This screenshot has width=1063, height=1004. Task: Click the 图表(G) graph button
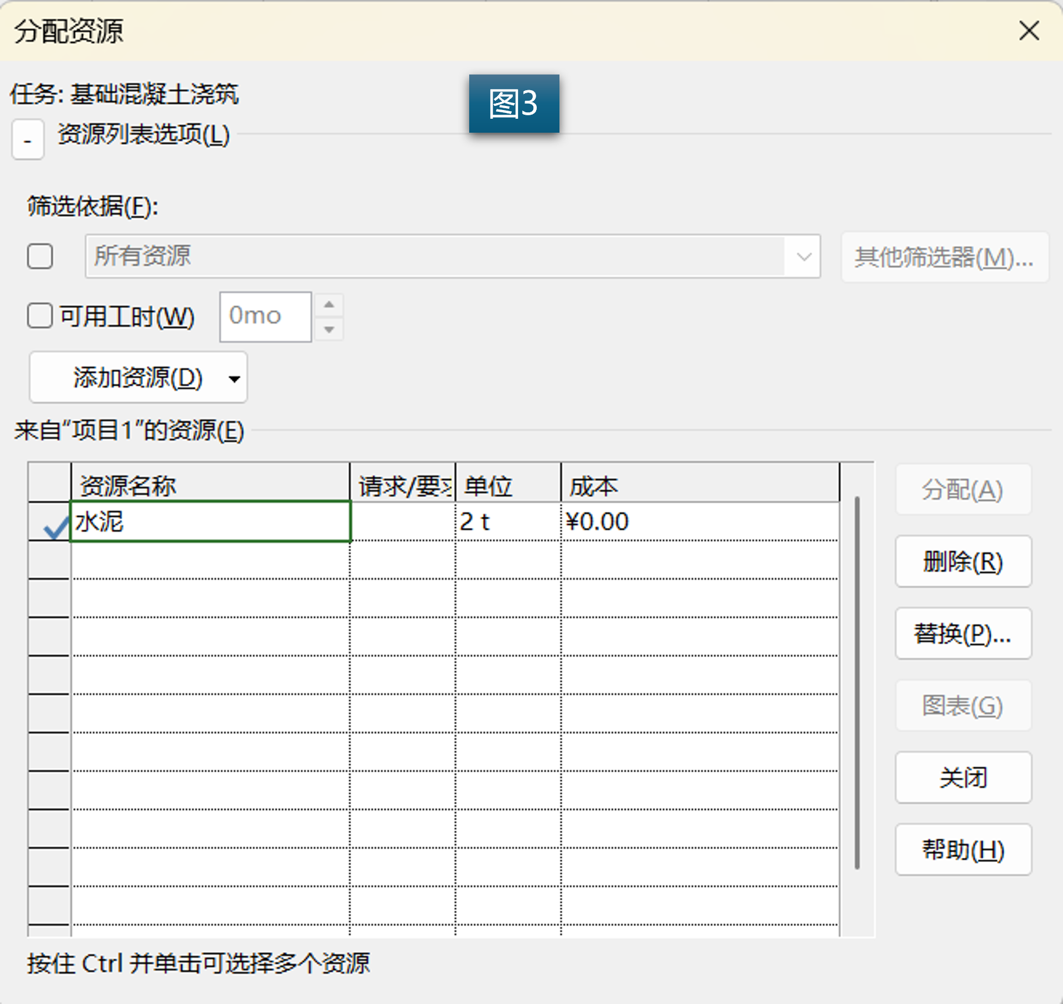(963, 705)
